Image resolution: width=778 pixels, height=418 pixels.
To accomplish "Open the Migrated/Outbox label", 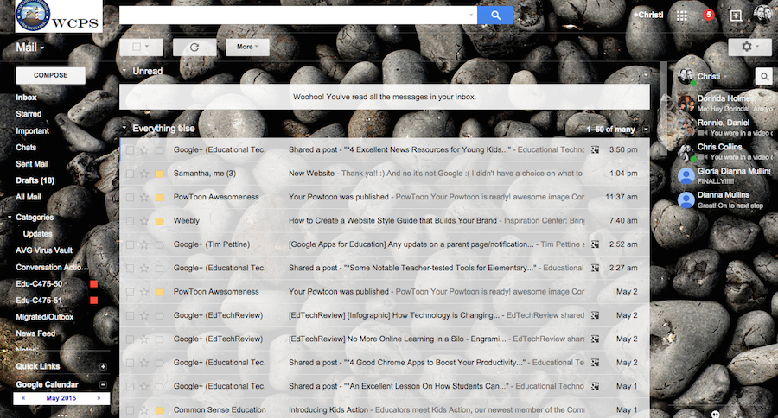I will (45, 317).
